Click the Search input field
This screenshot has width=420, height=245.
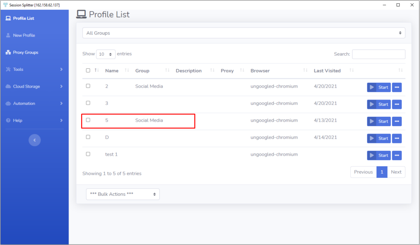[x=379, y=54]
